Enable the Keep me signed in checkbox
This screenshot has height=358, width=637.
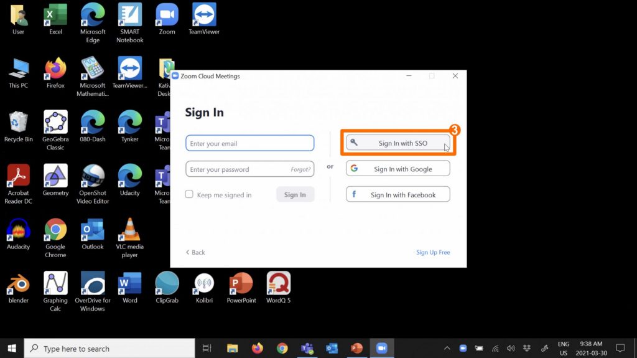[x=190, y=195]
